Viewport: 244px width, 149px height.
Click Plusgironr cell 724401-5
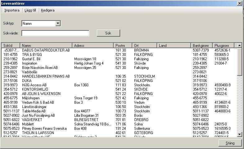click(x=222, y=133)
